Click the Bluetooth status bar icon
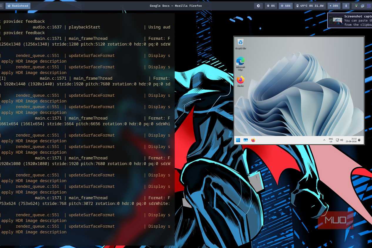372x248 pixels. click(x=346, y=6)
